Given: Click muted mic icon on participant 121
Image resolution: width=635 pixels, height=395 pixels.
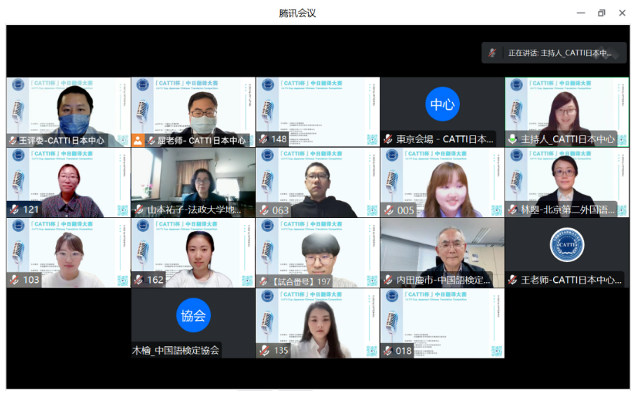Looking at the screenshot, I should (15, 209).
